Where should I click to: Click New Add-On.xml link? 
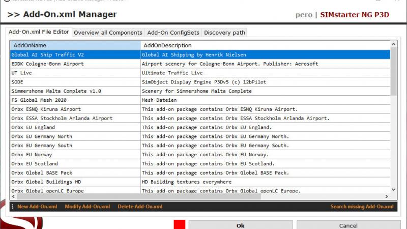(37, 207)
